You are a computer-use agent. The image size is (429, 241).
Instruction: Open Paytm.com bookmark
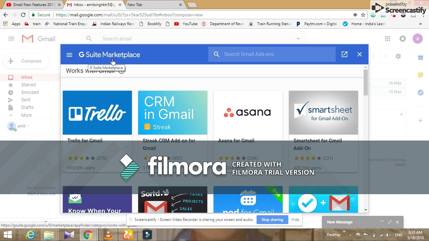(317, 24)
